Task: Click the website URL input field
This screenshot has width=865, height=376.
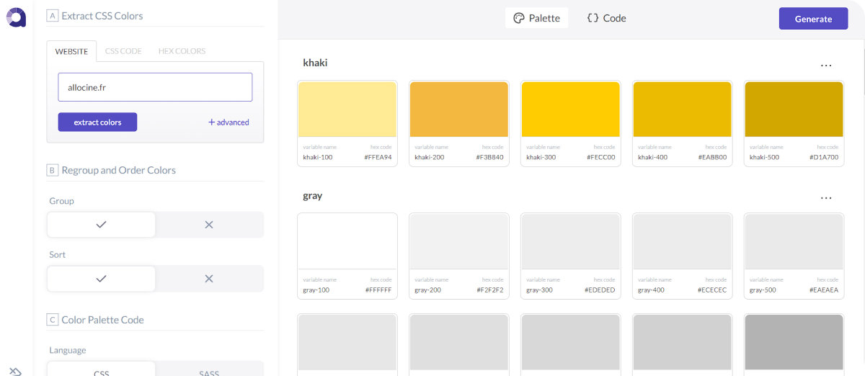Action: pos(155,87)
